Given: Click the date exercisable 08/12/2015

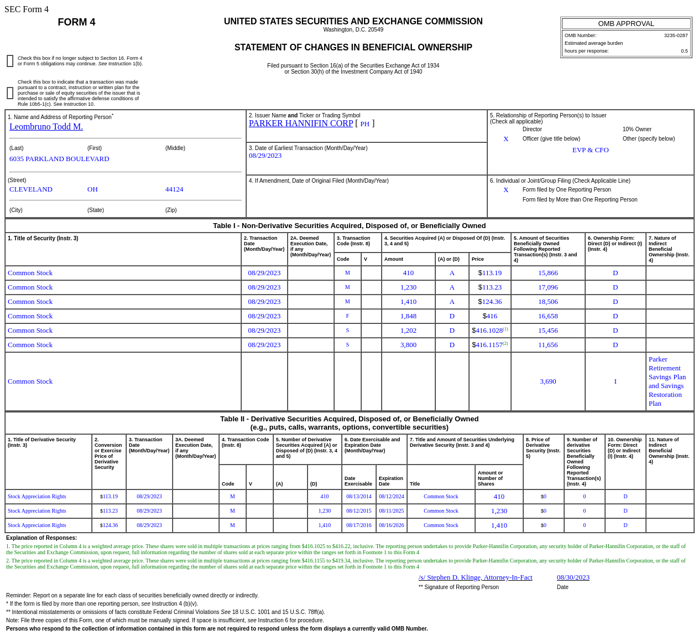Looking at the screenshot, I should coord(359,511).
